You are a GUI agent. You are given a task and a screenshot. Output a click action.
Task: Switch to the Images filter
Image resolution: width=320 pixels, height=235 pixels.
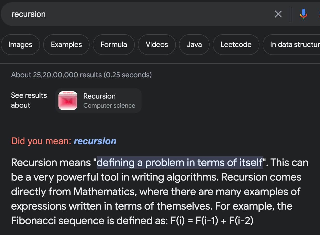coord(20,45)
